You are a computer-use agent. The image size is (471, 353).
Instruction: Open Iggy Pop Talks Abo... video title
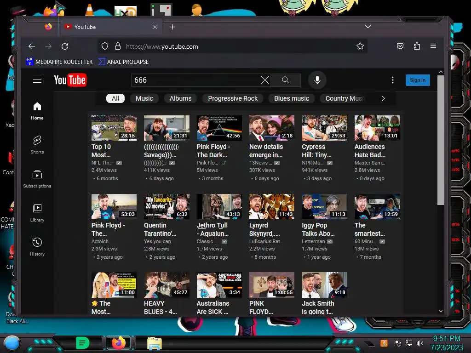pyautogui.click(x=318, y=229)
